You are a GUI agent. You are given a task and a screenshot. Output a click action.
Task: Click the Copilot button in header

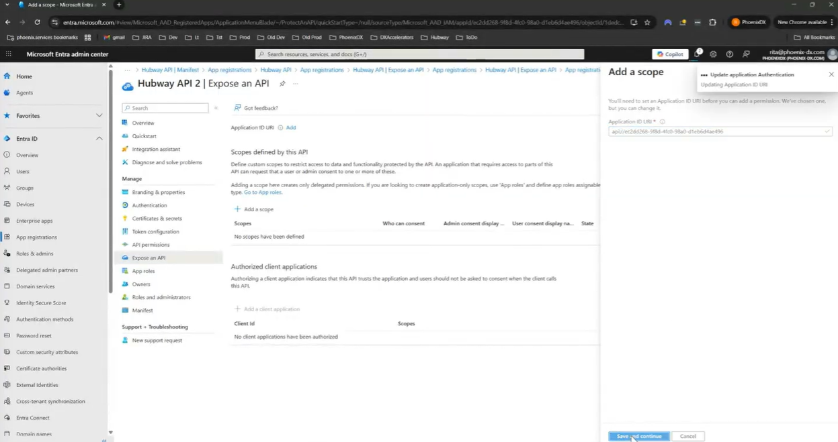670,54
